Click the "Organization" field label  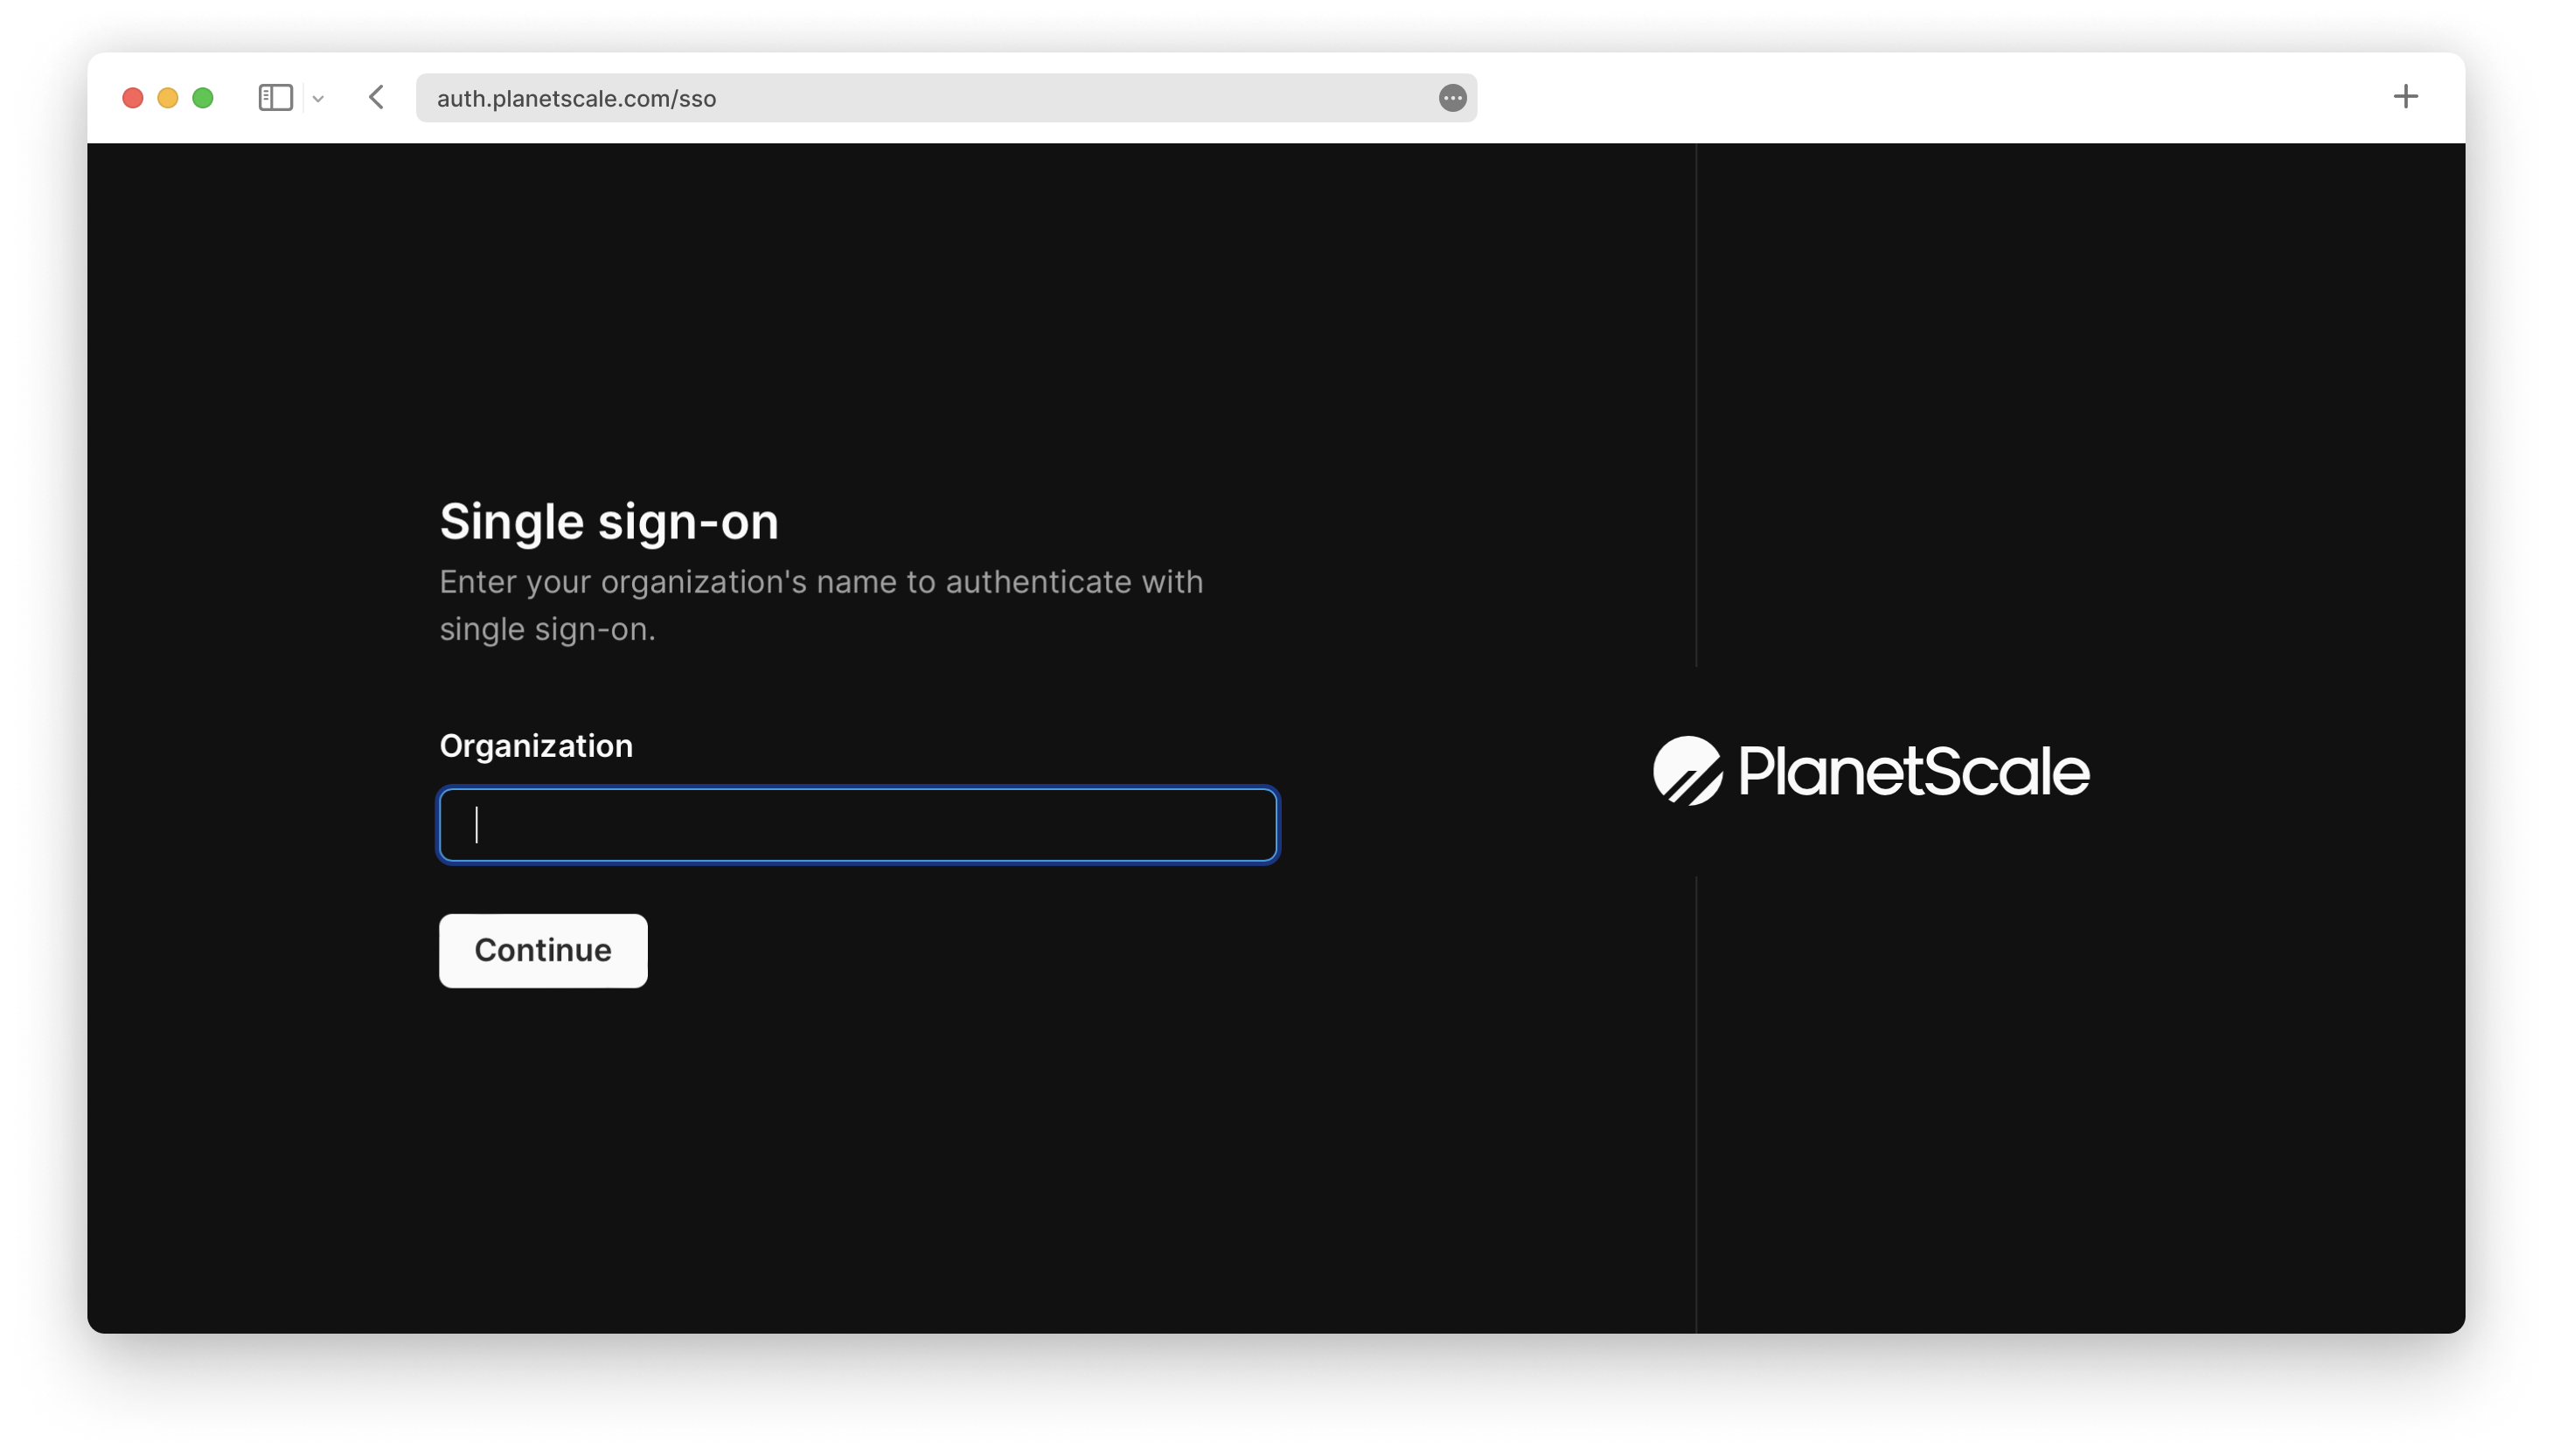tap(536, 746)
